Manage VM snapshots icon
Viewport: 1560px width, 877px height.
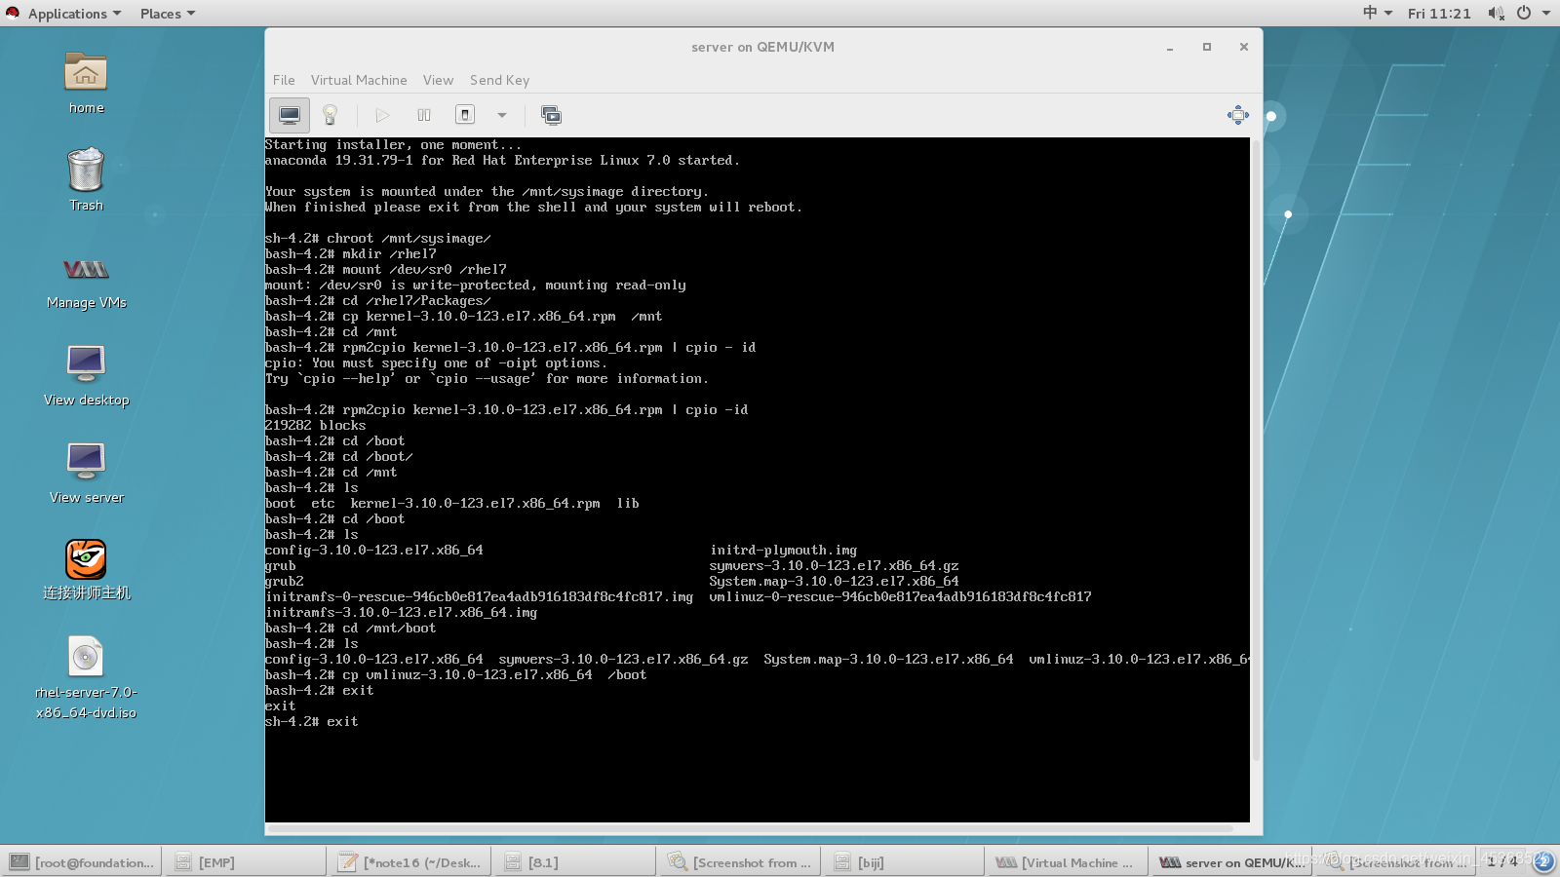point(551,115)
